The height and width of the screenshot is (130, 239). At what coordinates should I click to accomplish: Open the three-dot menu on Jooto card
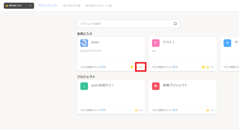tap(141, 67)
